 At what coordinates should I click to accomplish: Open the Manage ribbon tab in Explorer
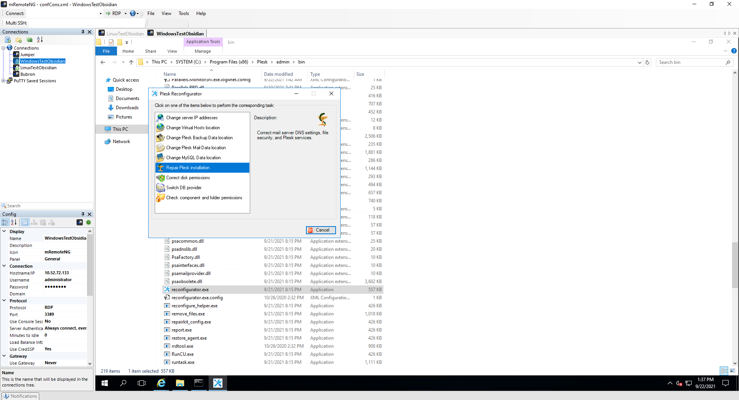(203, 51)
